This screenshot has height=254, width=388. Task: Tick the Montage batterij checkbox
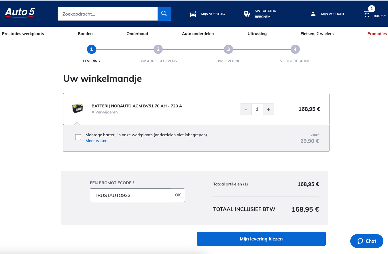[x=78, y=137]
